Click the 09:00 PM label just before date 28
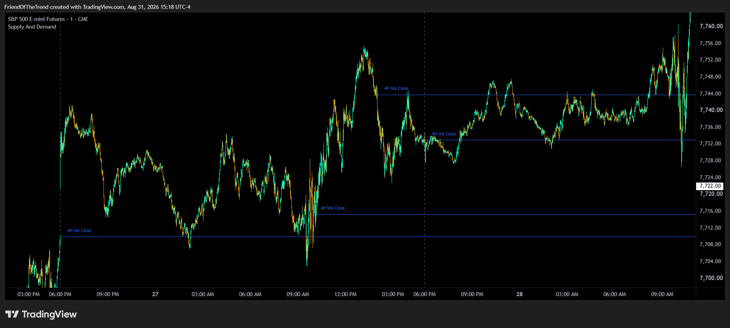 point(472,294)
